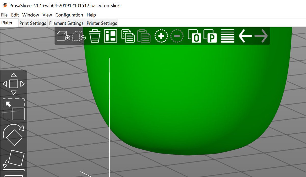Screen dimensions: 306x177
Task: Open variable layer height editing
Action: coord(227,36)
